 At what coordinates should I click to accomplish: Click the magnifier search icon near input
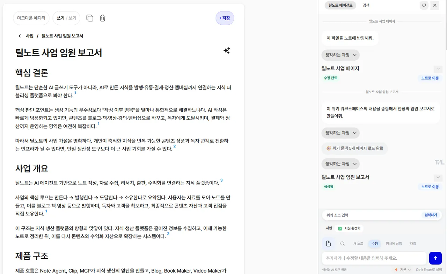(343, 244)
